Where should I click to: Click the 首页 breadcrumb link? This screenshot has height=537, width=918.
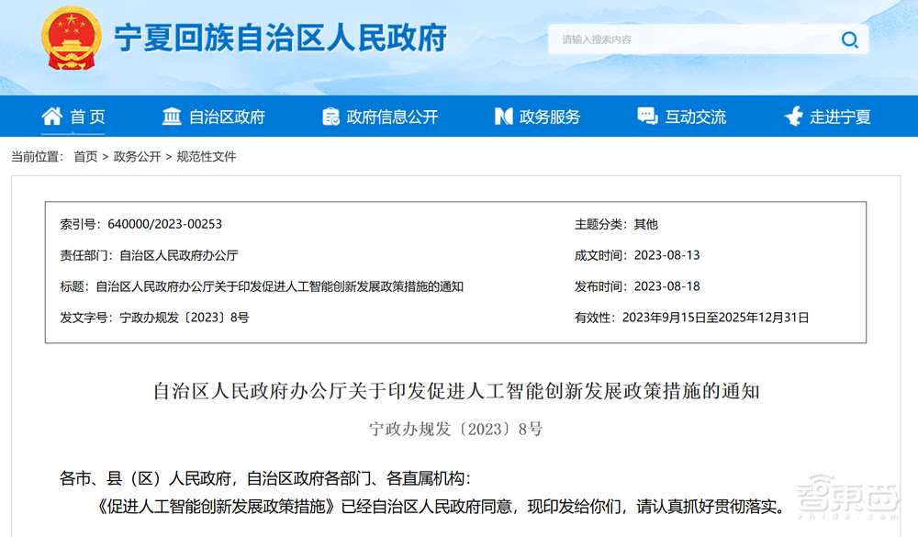tap(84, 156)
